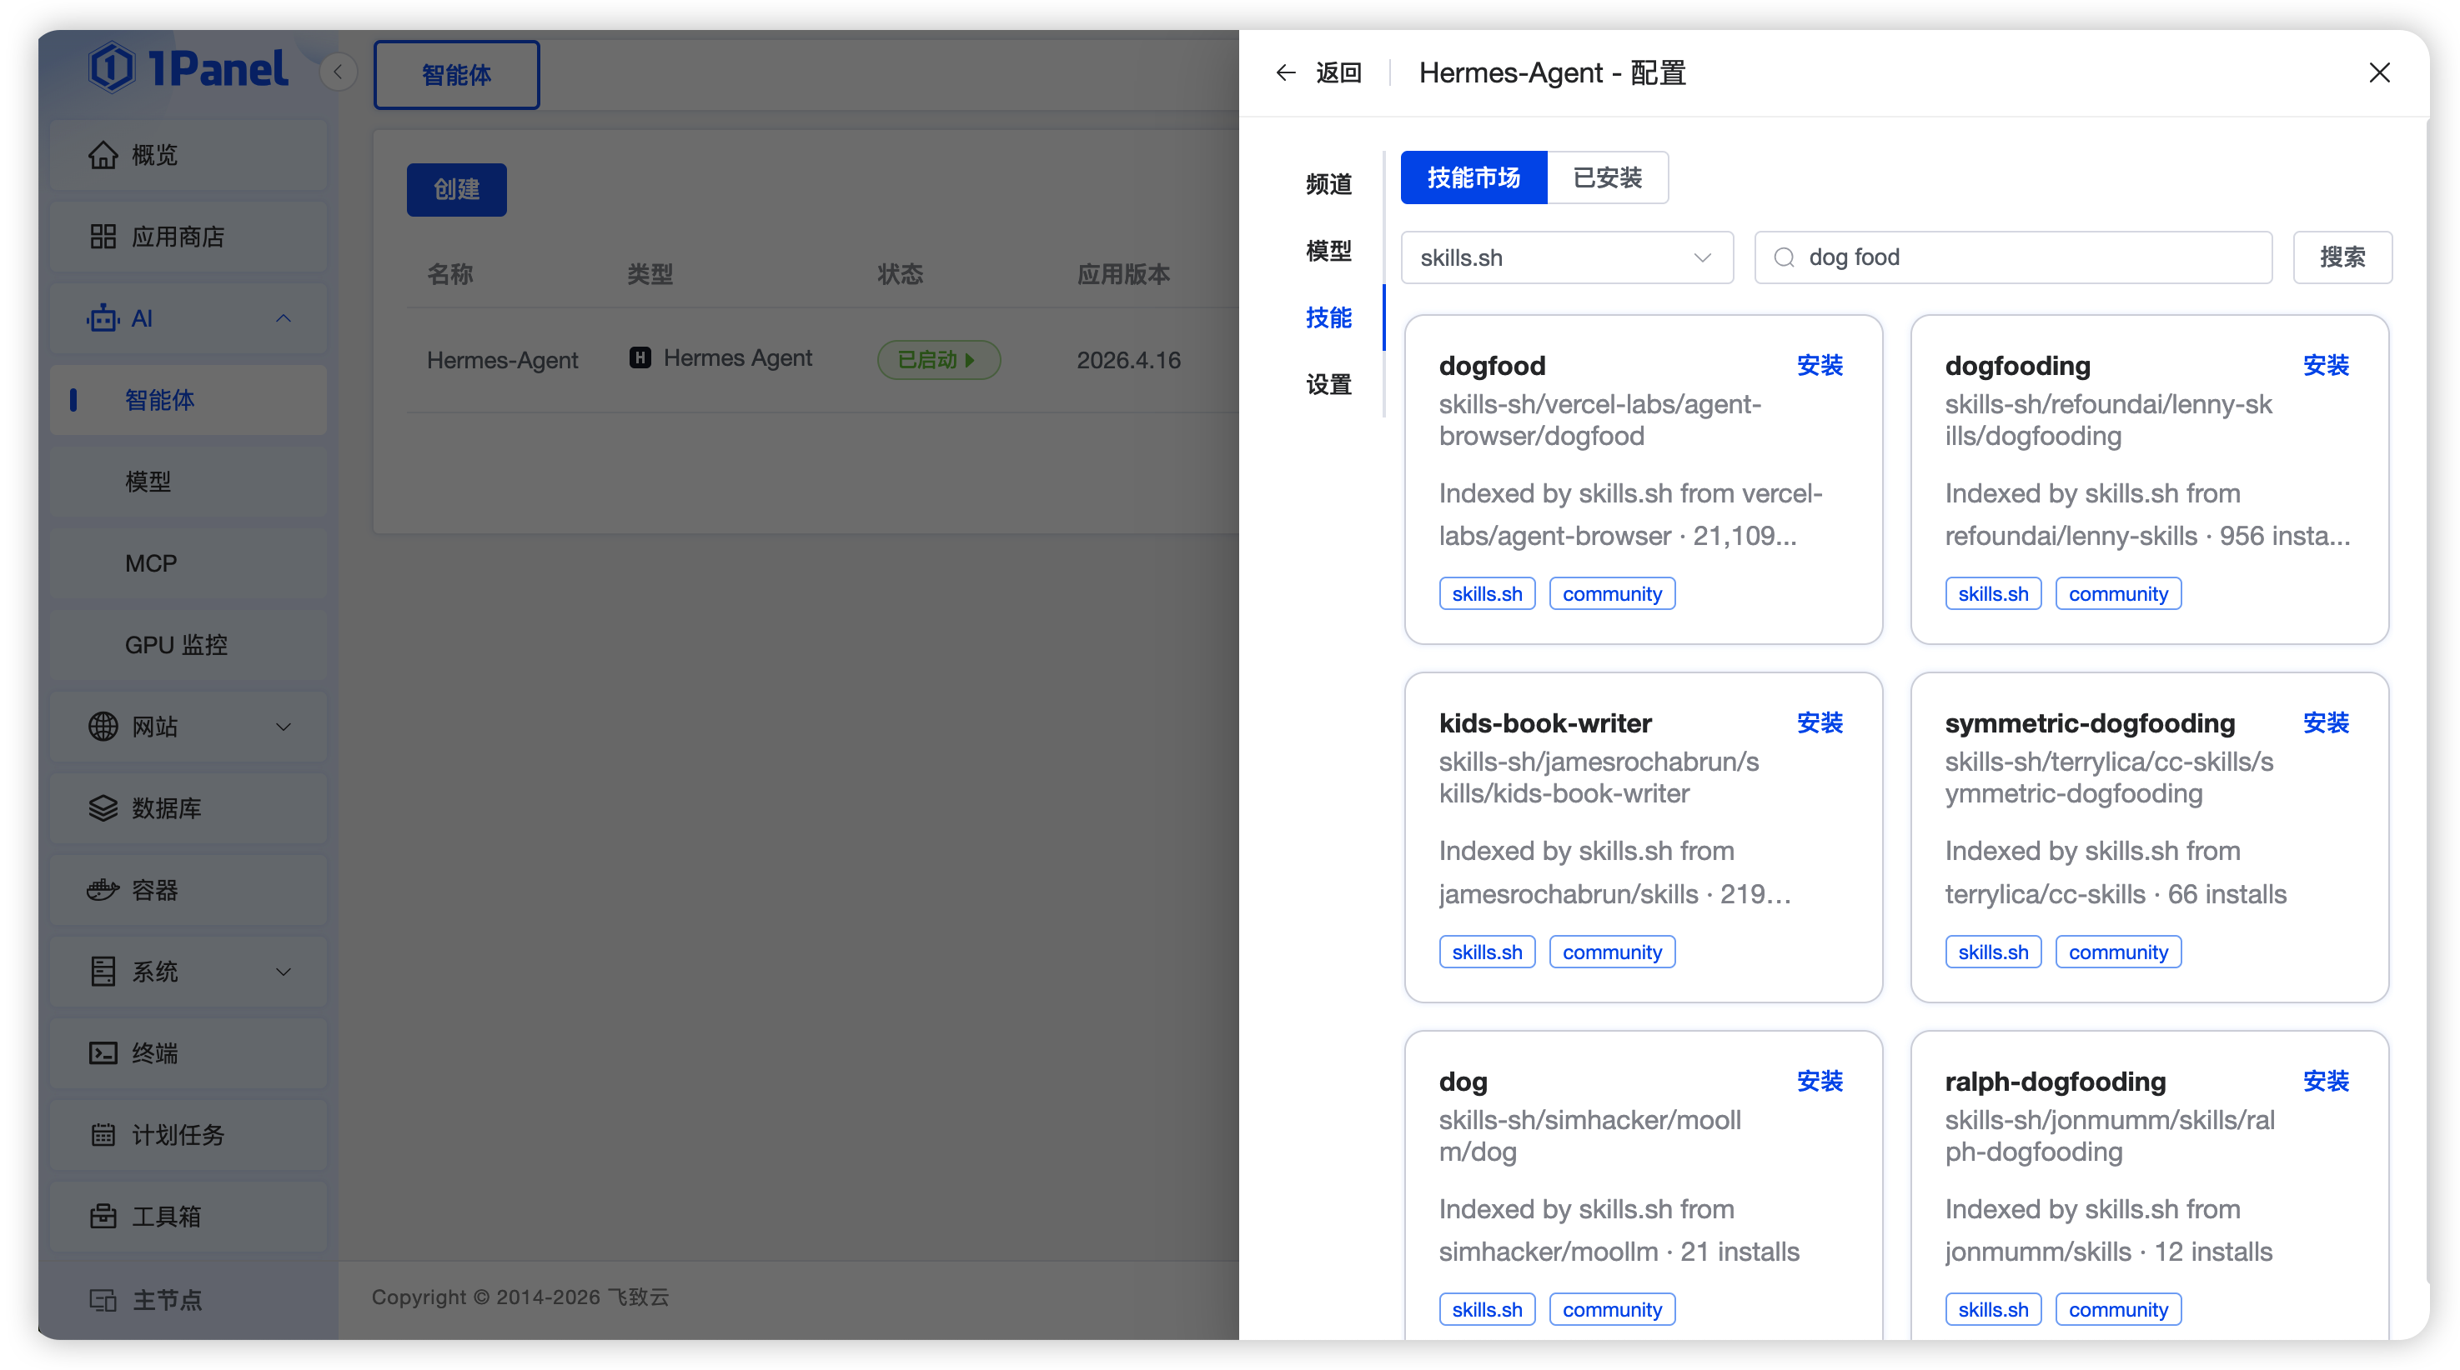This screenshot has height=1370, width=2460.
Task: Click the Hermes-Agent name in table
Action: (502, 360)
